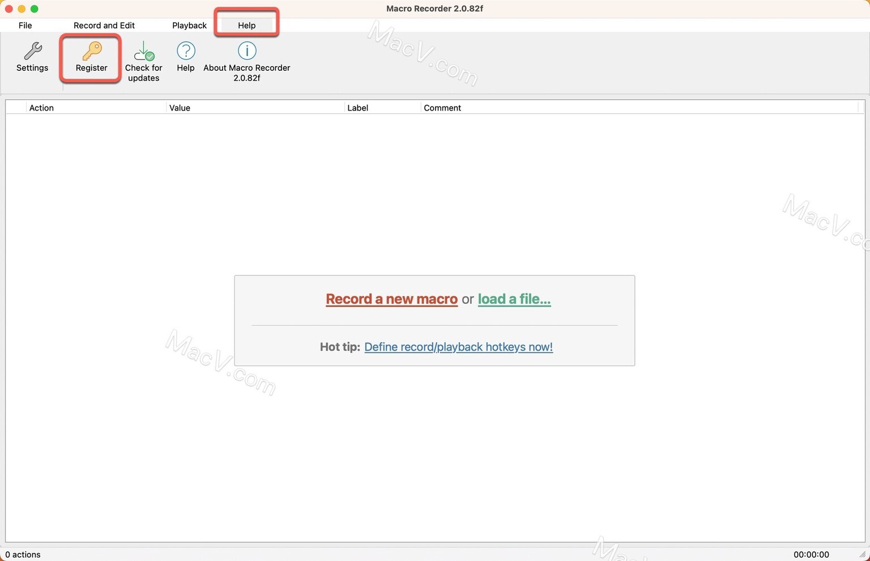Click the 0 actions status text

(23, 555)
